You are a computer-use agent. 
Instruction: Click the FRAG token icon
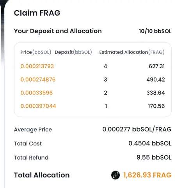(116, 175)
